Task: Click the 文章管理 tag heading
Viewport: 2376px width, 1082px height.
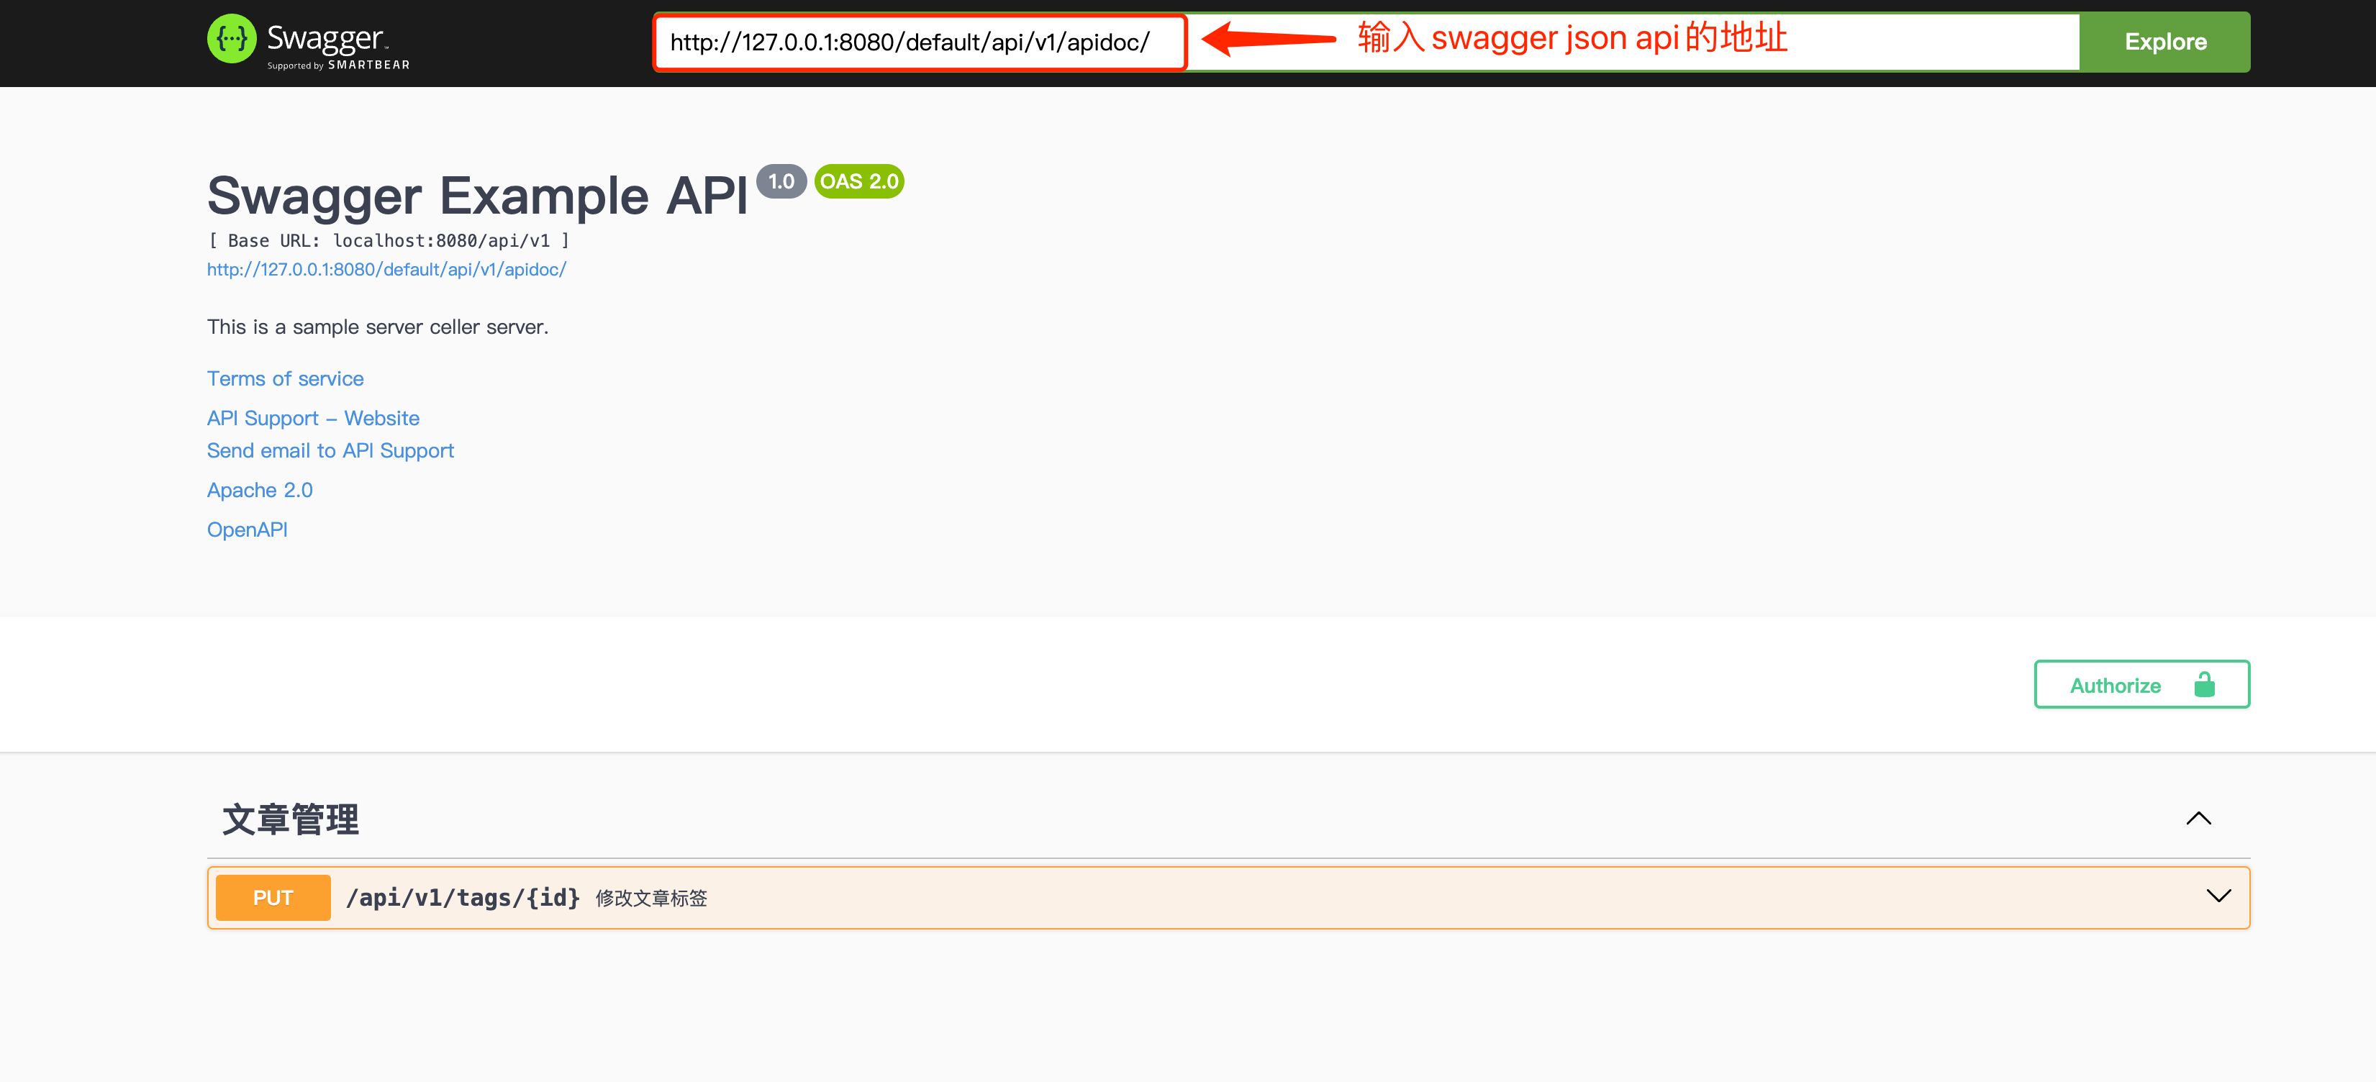Action: click(x=291, y=819)
